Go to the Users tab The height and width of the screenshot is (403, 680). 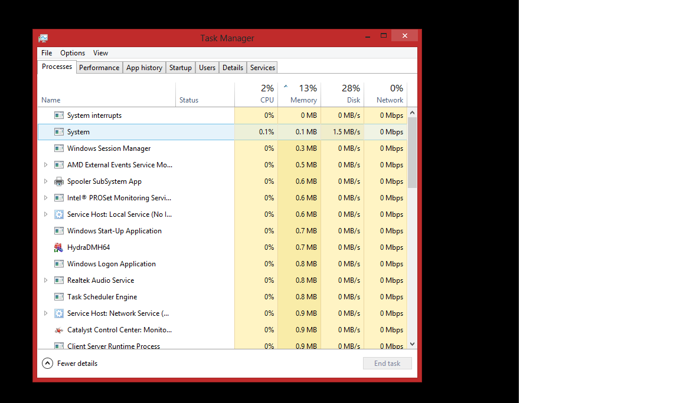point(207,68)
